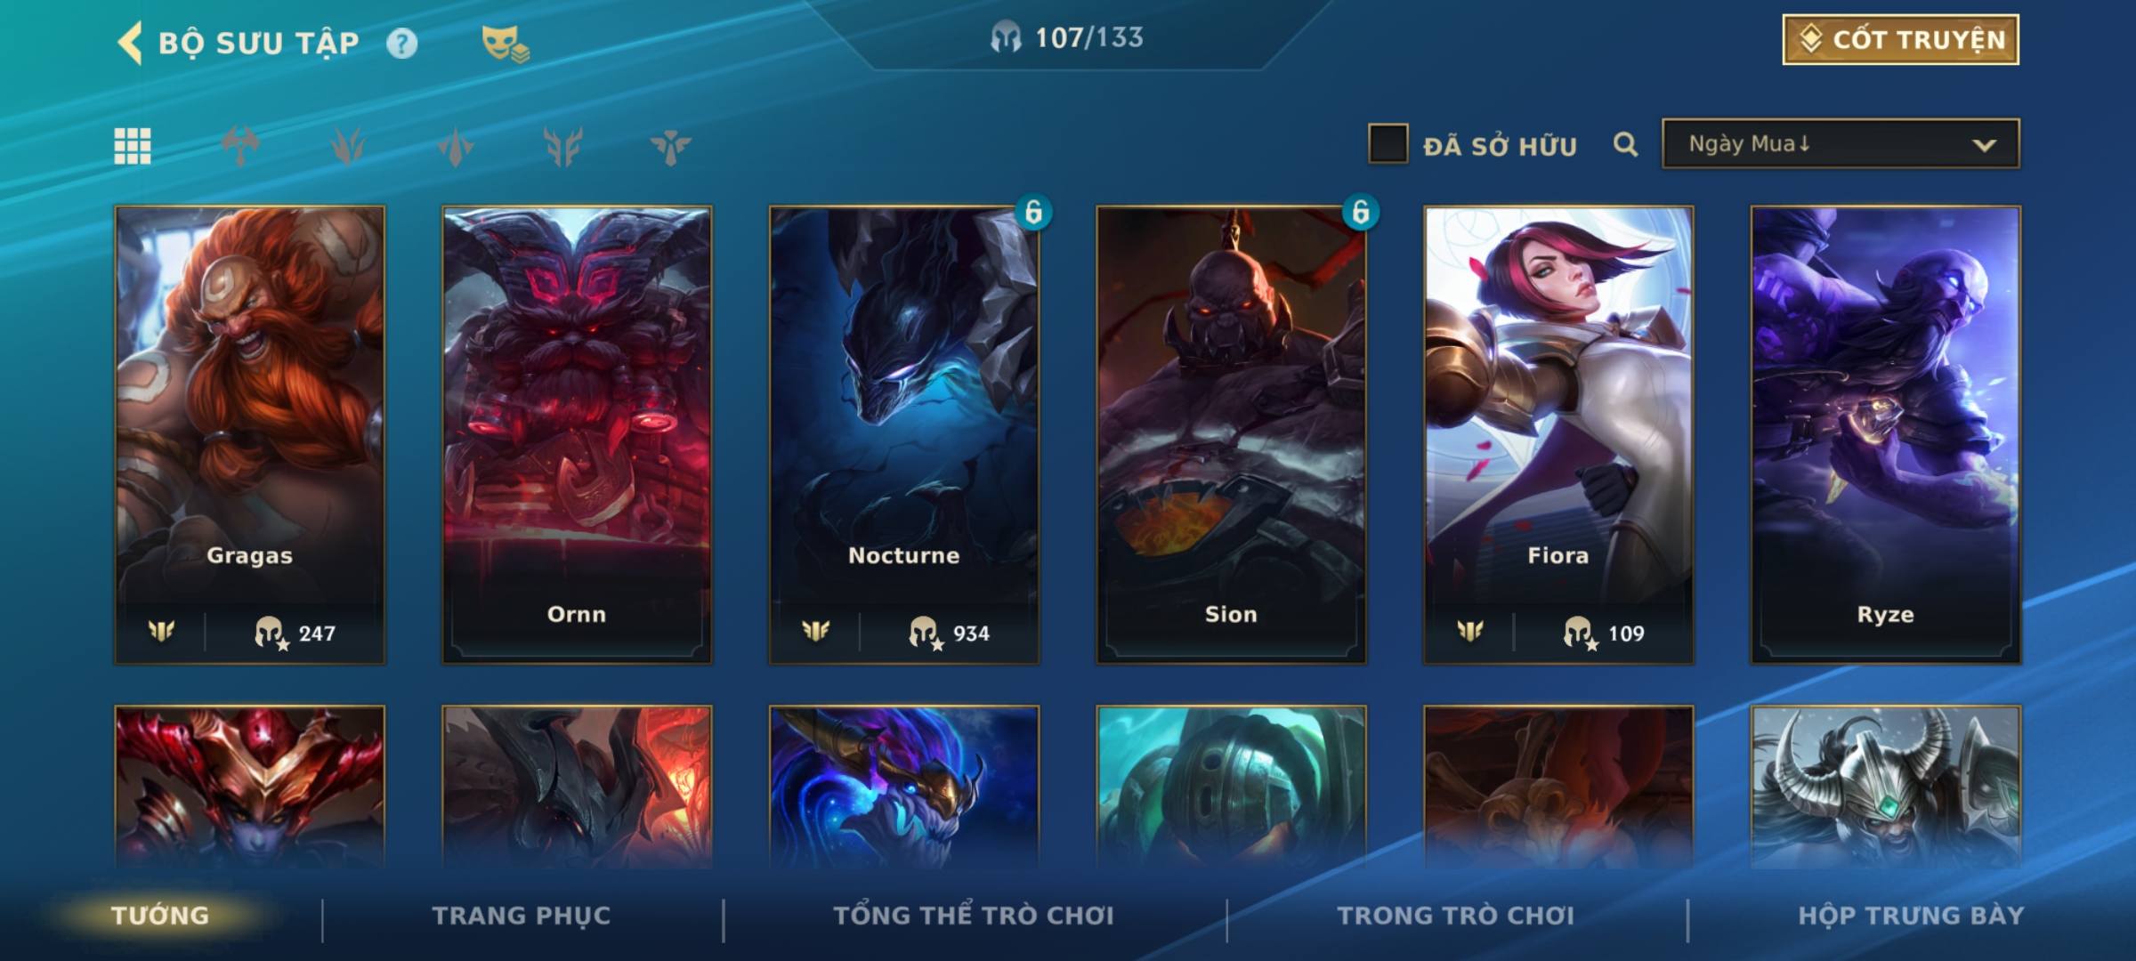This screenshot has width=2136, height=961.
Task: Filter champions by the fighter axe role icon
Action: click(240, 146)
